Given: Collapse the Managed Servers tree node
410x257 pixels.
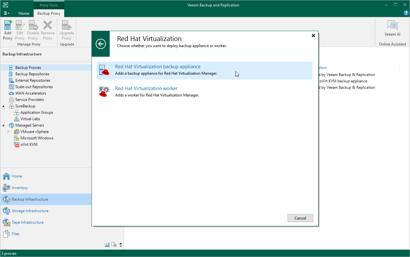Looking at the screenshot, I should pyautogui.click(x=4, y=125).
